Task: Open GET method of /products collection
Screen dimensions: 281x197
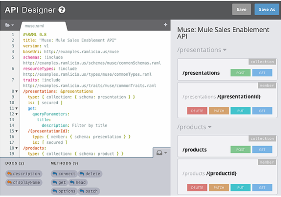Action: [262, 149]
